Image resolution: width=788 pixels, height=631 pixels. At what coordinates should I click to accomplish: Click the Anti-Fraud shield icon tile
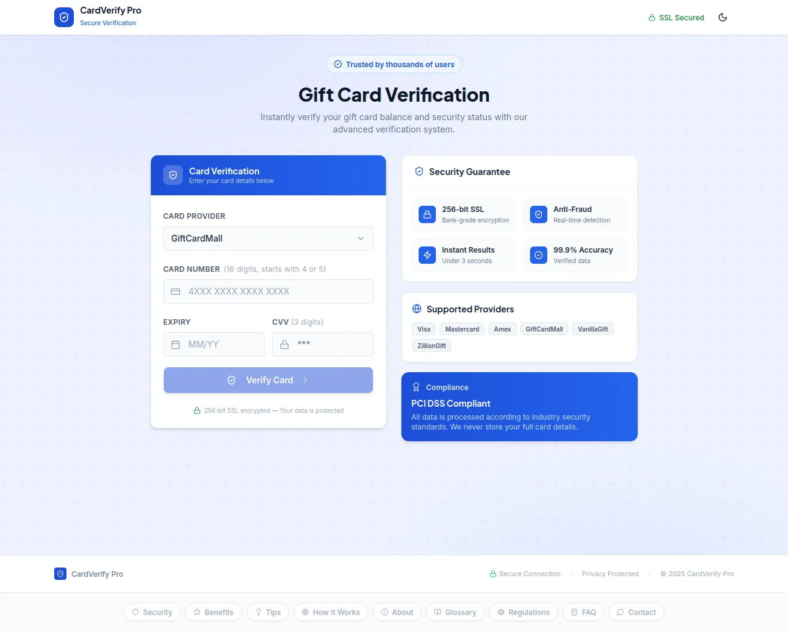coord(539,214)
